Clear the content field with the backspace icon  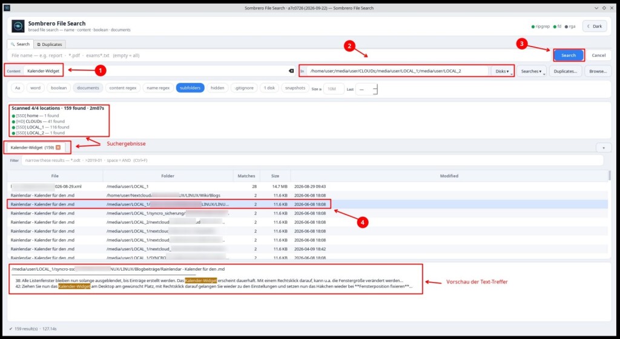point(291,71)
